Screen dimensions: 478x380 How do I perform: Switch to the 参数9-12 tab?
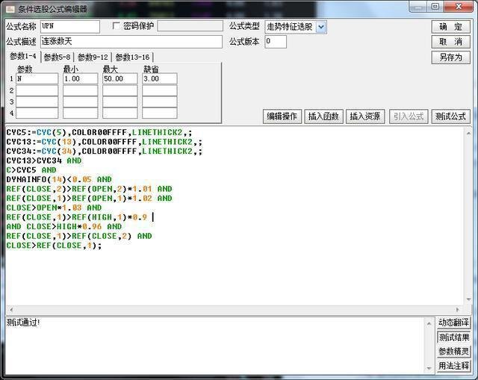[x=93, y=57]
